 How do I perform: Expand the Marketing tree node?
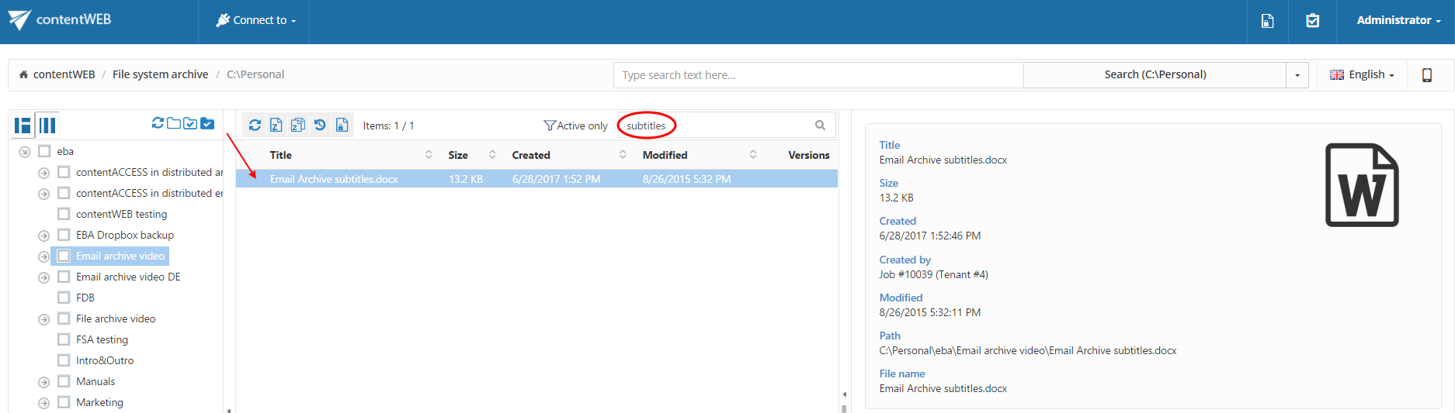tap(43, 403)
